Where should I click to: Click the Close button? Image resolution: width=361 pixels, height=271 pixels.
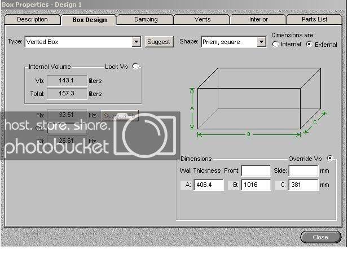pyautogui.click(x=321, y=237)
